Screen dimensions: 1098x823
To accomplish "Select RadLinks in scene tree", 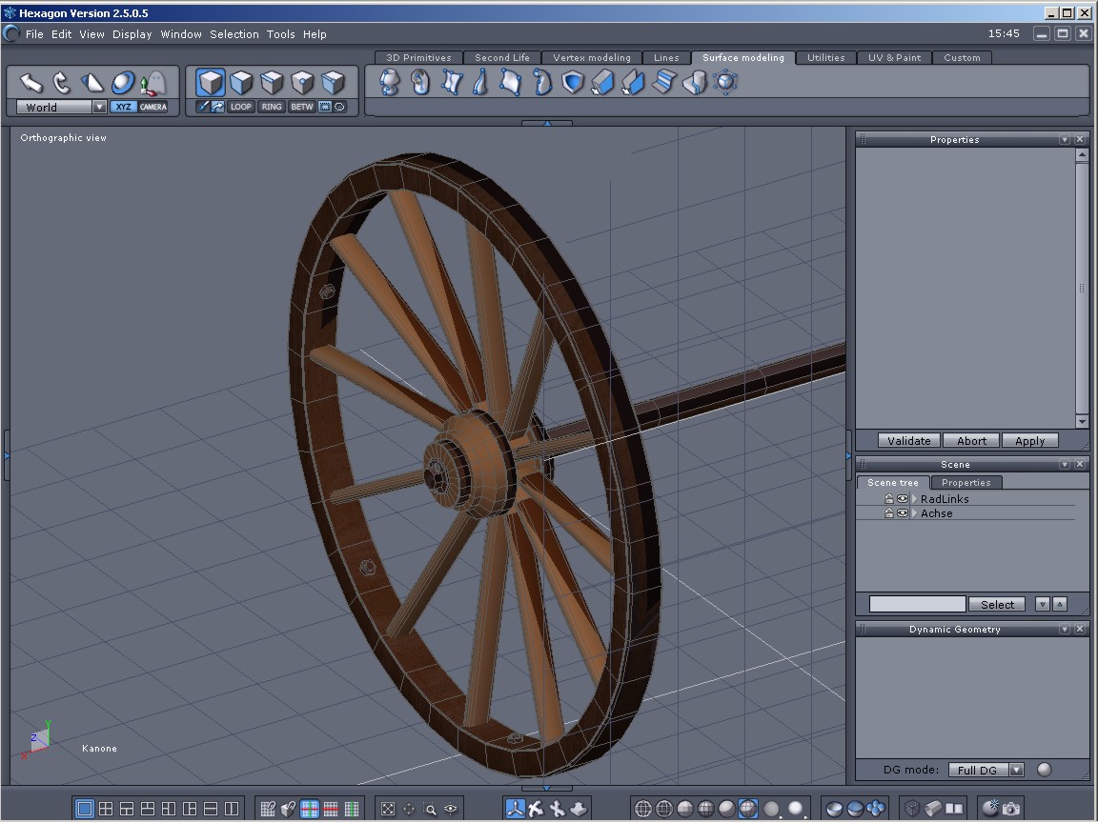I will pos(945,499).
